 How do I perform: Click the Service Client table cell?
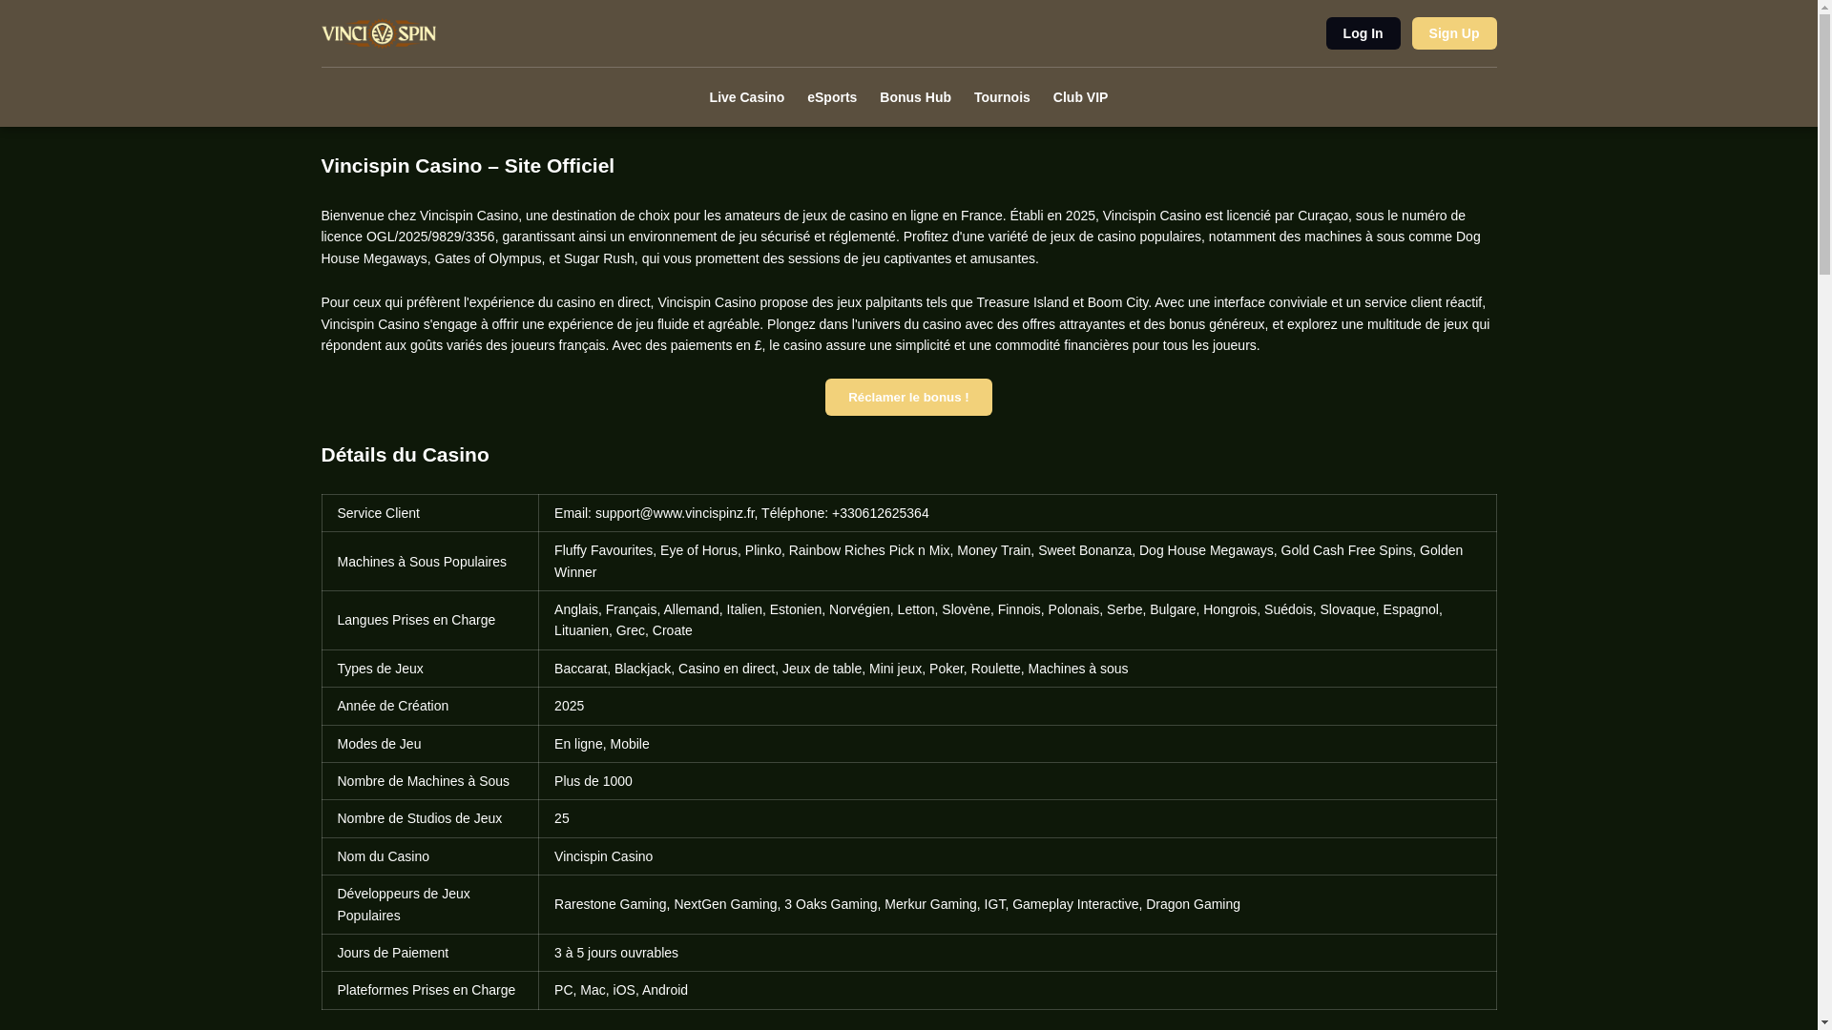coord(430,513)
